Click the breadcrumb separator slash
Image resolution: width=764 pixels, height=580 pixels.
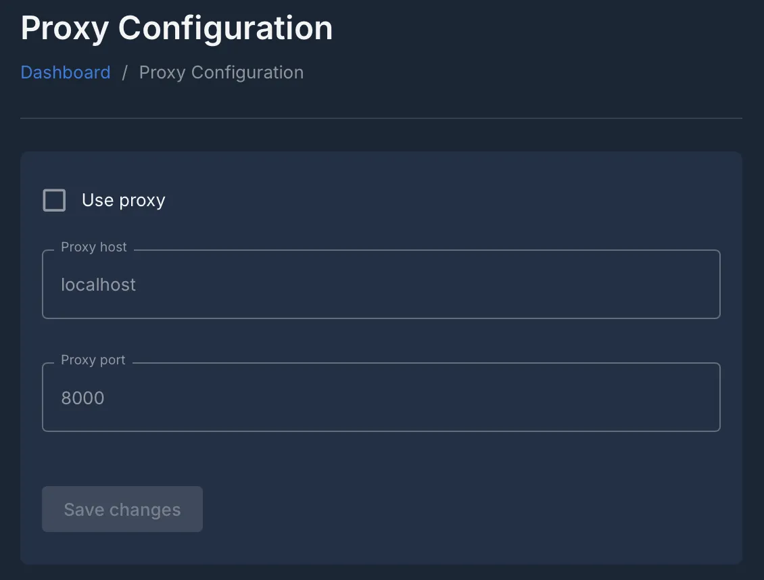pos(124,72)
